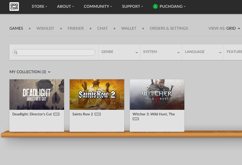Viewport: 242px width, 165px height.
Task: Click the NEW badge on Saints Row 2
Action: [x=97, y=114]
